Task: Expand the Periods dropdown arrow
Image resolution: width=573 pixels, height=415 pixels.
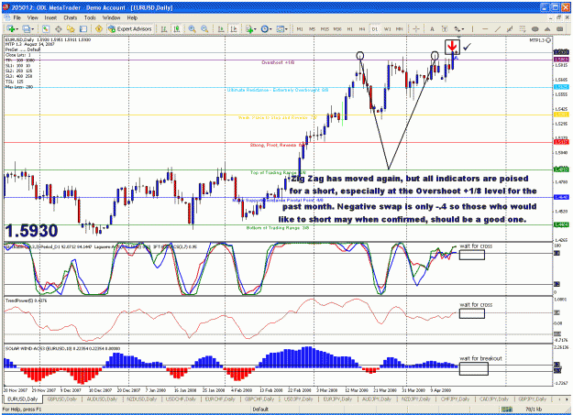Action: point(270,29)
